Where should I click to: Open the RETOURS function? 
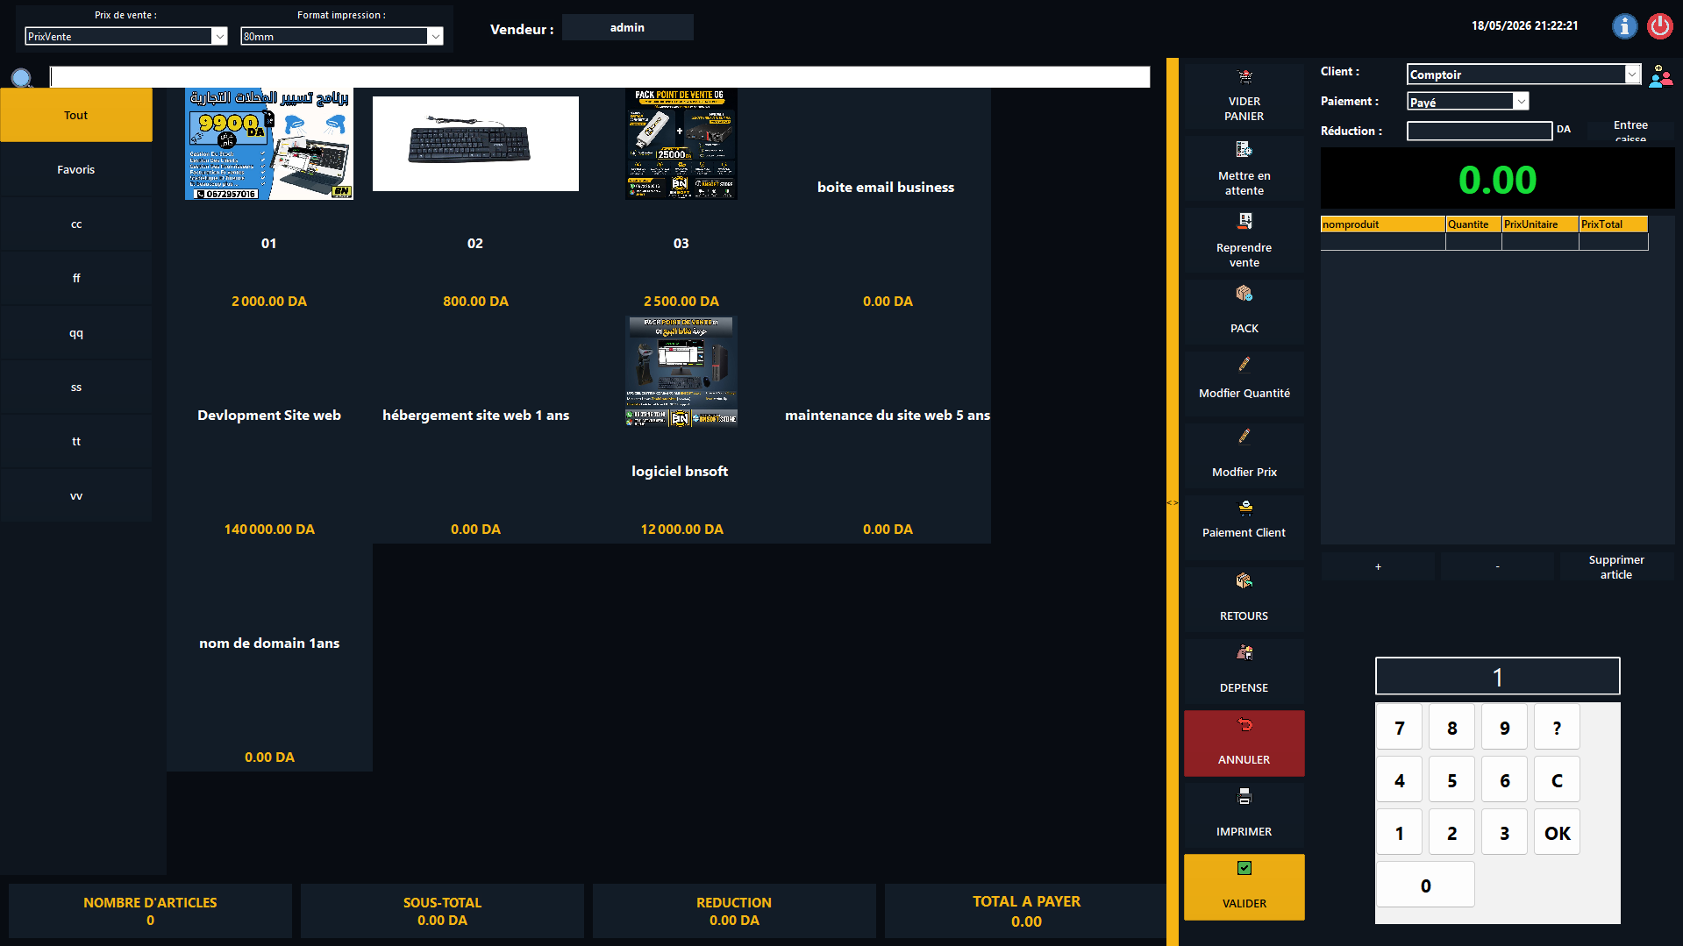[x=1244, y=600]
